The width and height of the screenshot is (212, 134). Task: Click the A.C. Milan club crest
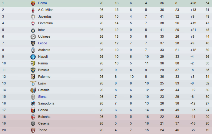[33, 10]
